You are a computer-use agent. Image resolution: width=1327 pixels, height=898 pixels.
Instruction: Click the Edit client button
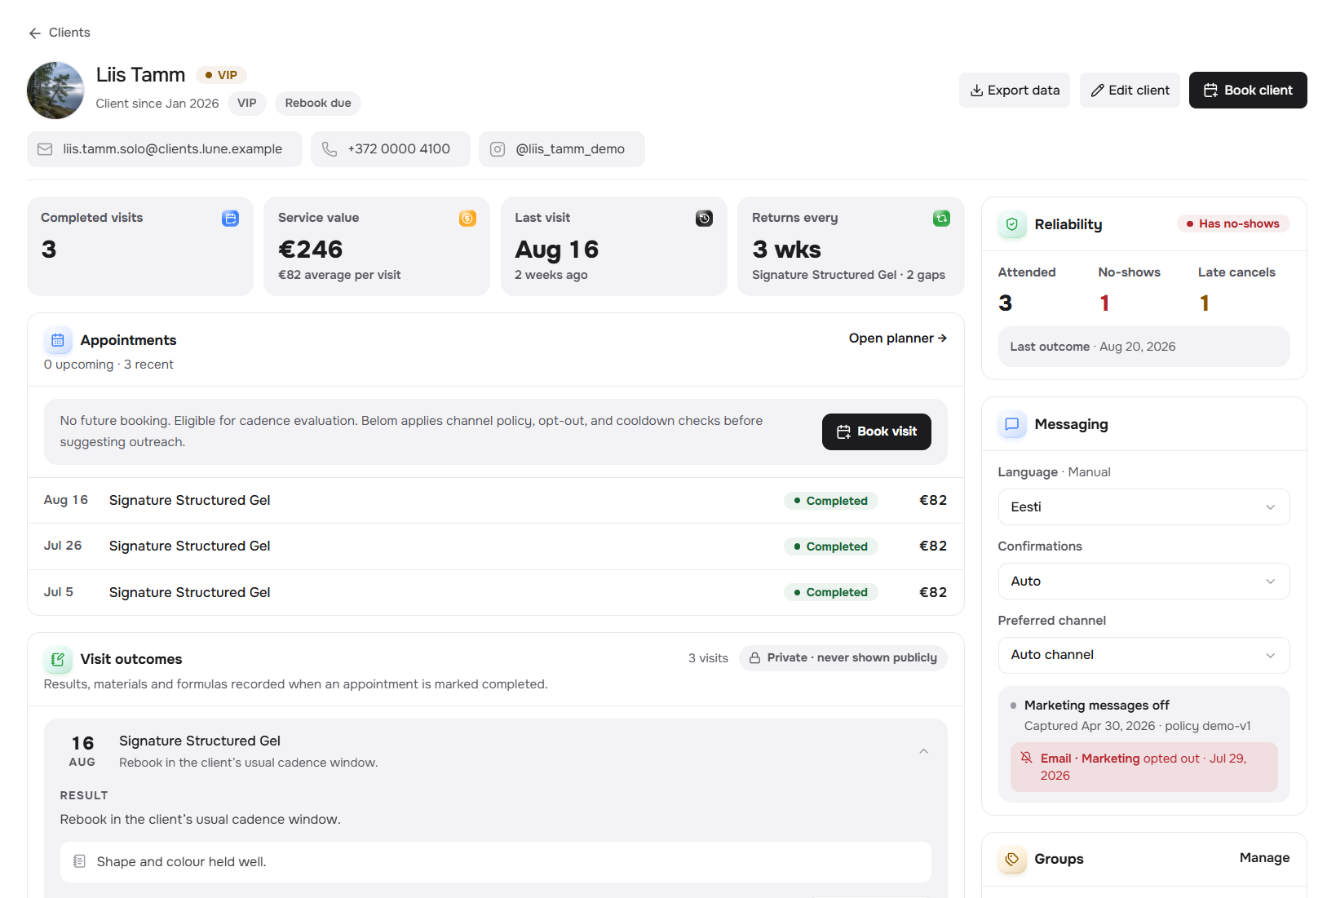[1130, 91]
